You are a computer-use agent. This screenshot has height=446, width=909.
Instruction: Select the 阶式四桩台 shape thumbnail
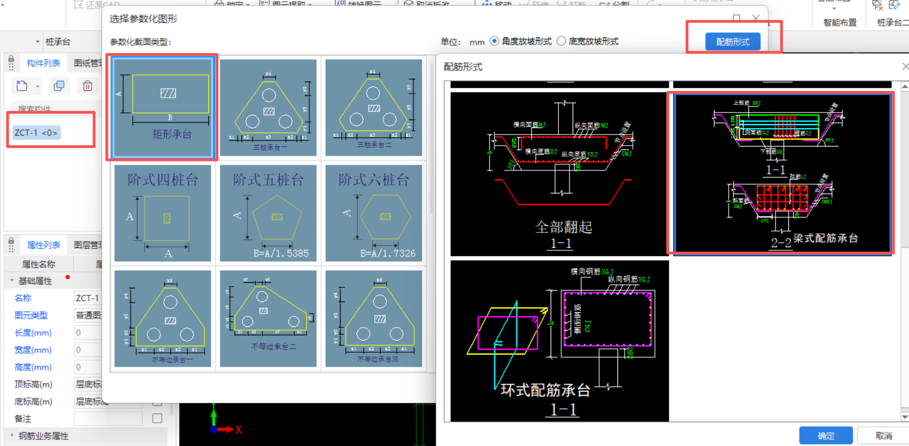[163, 213]
